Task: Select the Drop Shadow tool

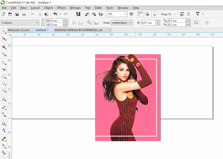Action: pyautogui.click(x=4, y=123)
